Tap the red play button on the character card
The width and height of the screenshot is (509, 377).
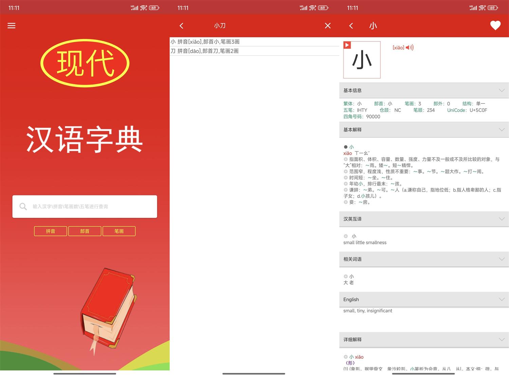click(x=347, y=45)
